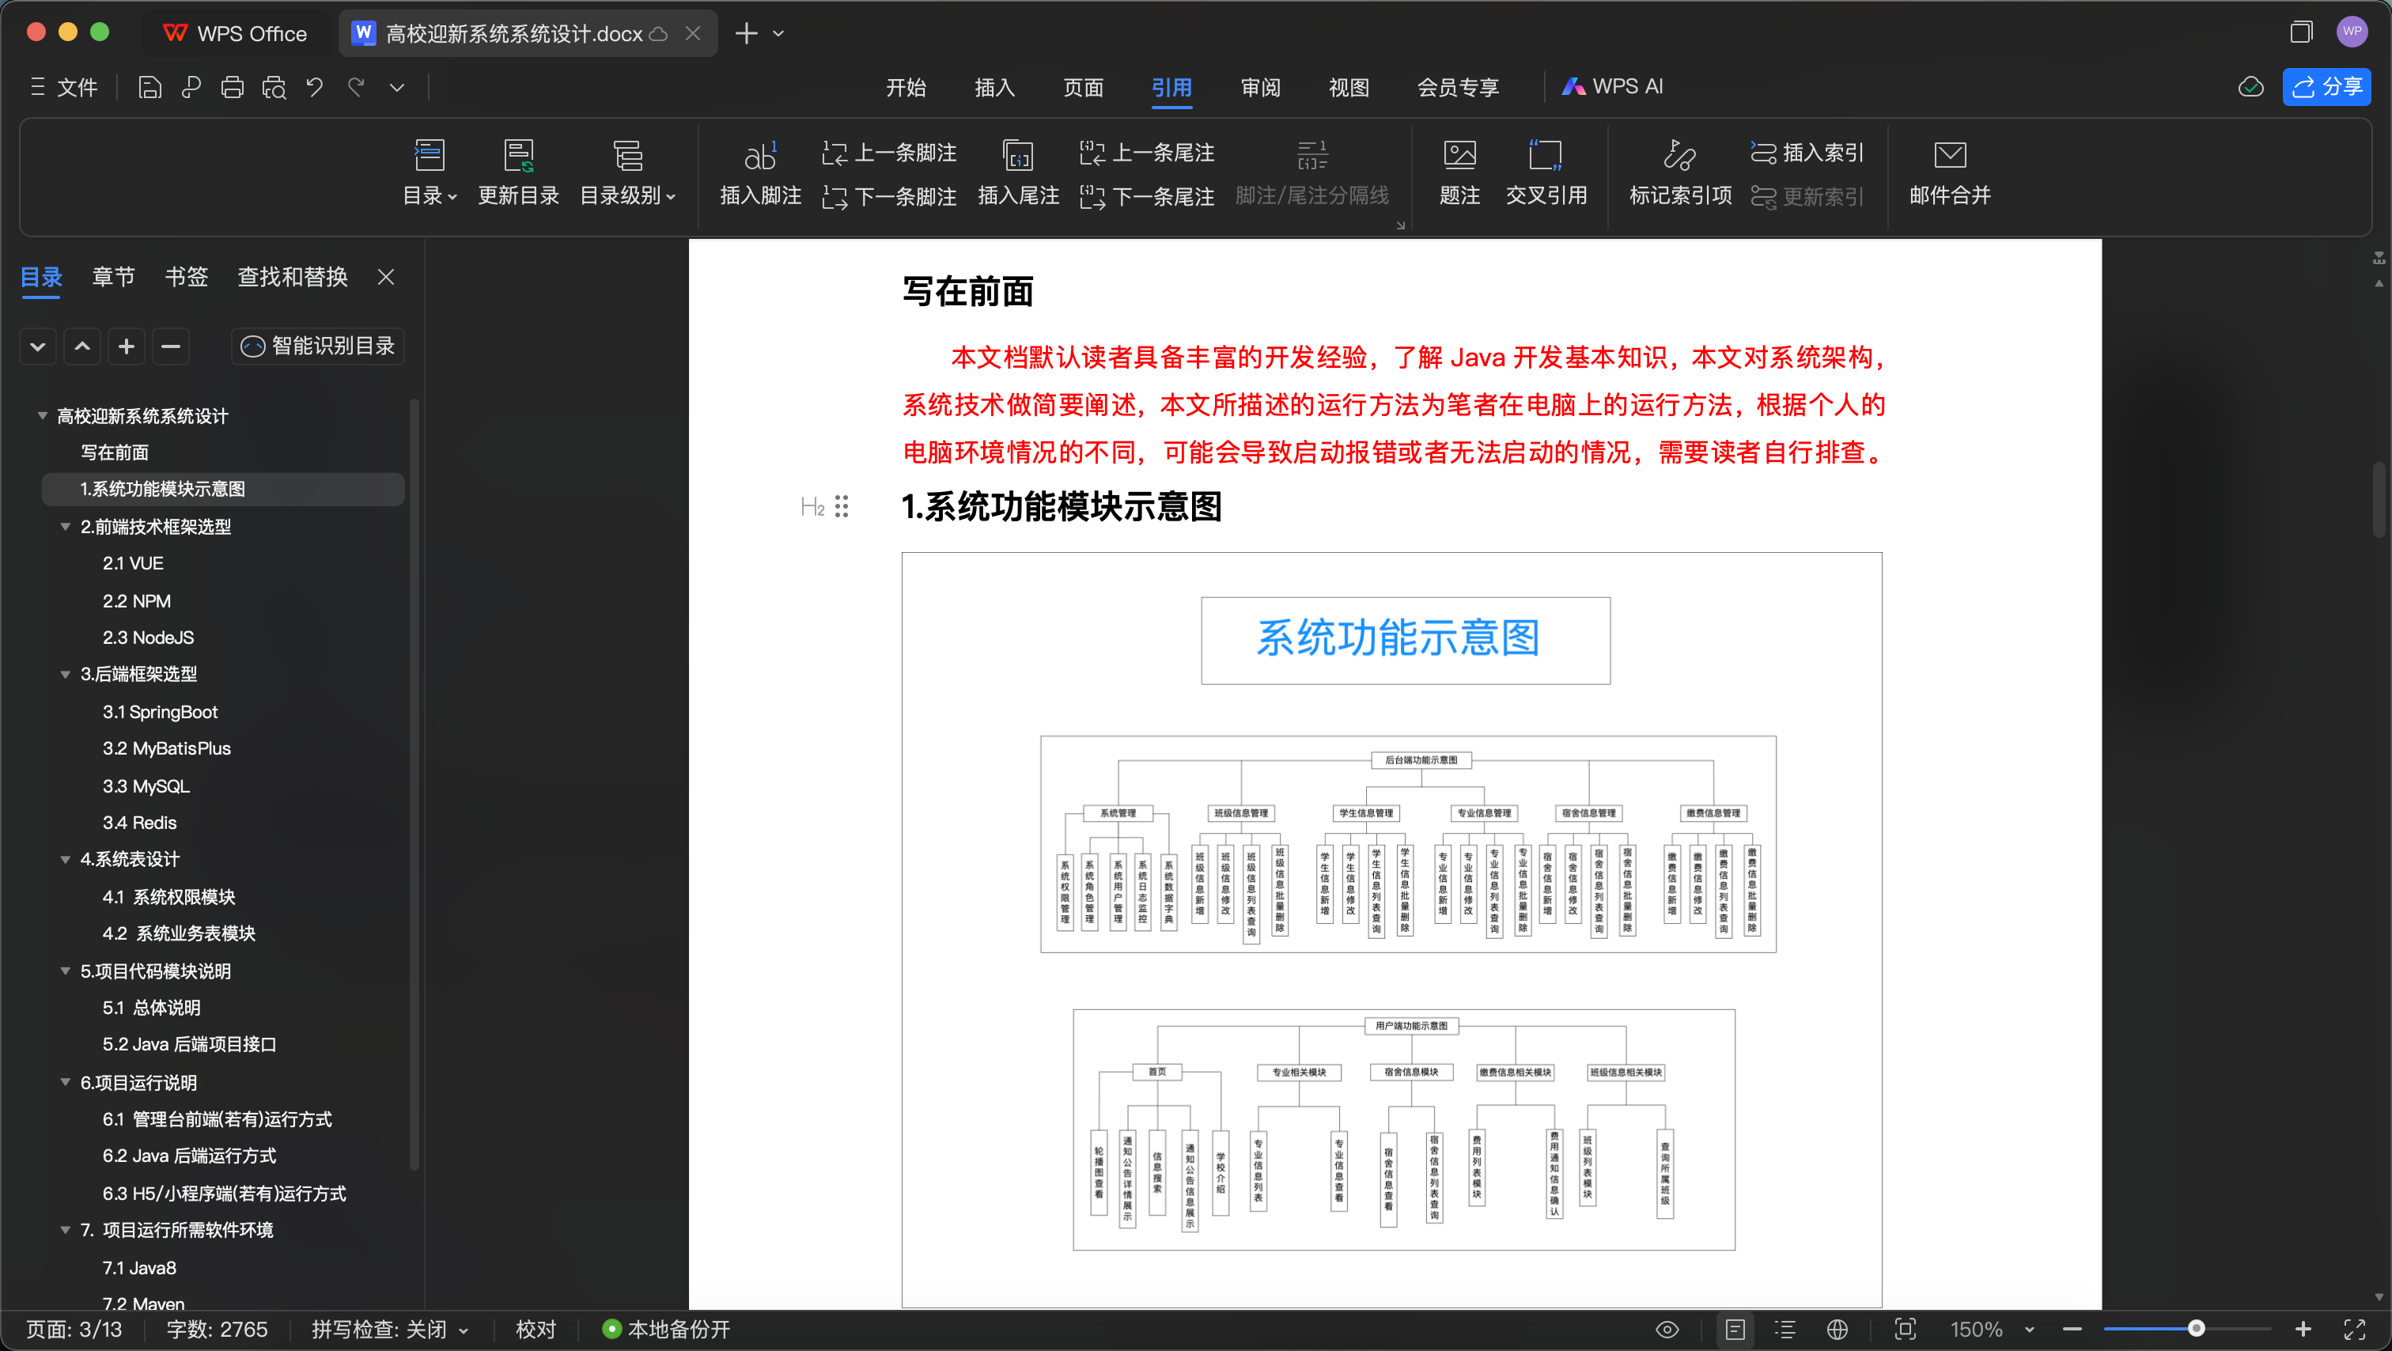Toggle full screen mode icon

click(2355, 1329)
